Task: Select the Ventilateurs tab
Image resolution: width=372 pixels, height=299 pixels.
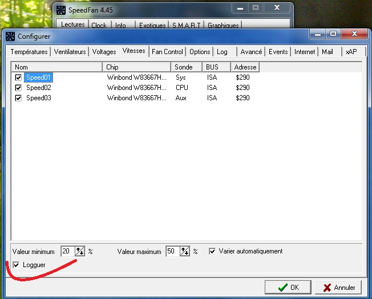Action: click(70, 52)
